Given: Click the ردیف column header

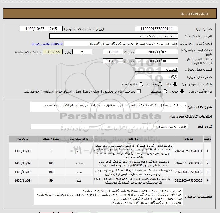Looking at the screenshot, I should [207, 139].
